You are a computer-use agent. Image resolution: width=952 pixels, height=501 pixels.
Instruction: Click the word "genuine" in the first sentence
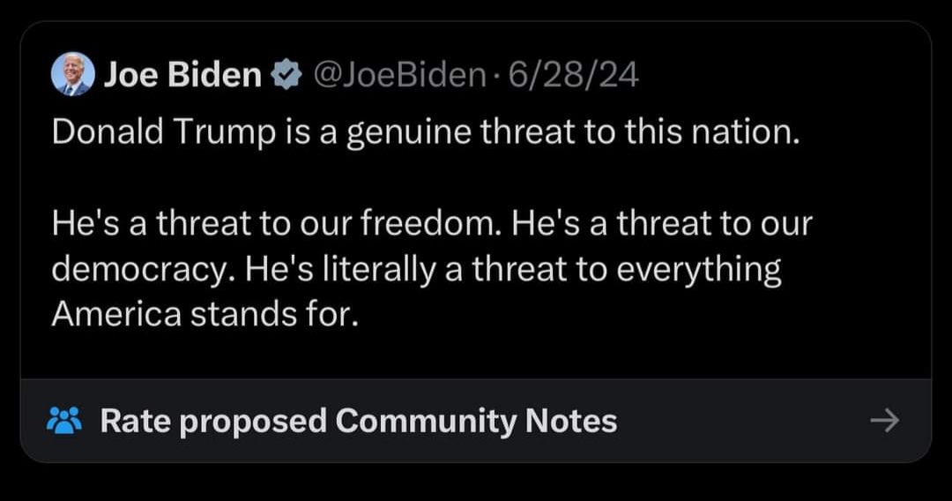tap(403, 132)
